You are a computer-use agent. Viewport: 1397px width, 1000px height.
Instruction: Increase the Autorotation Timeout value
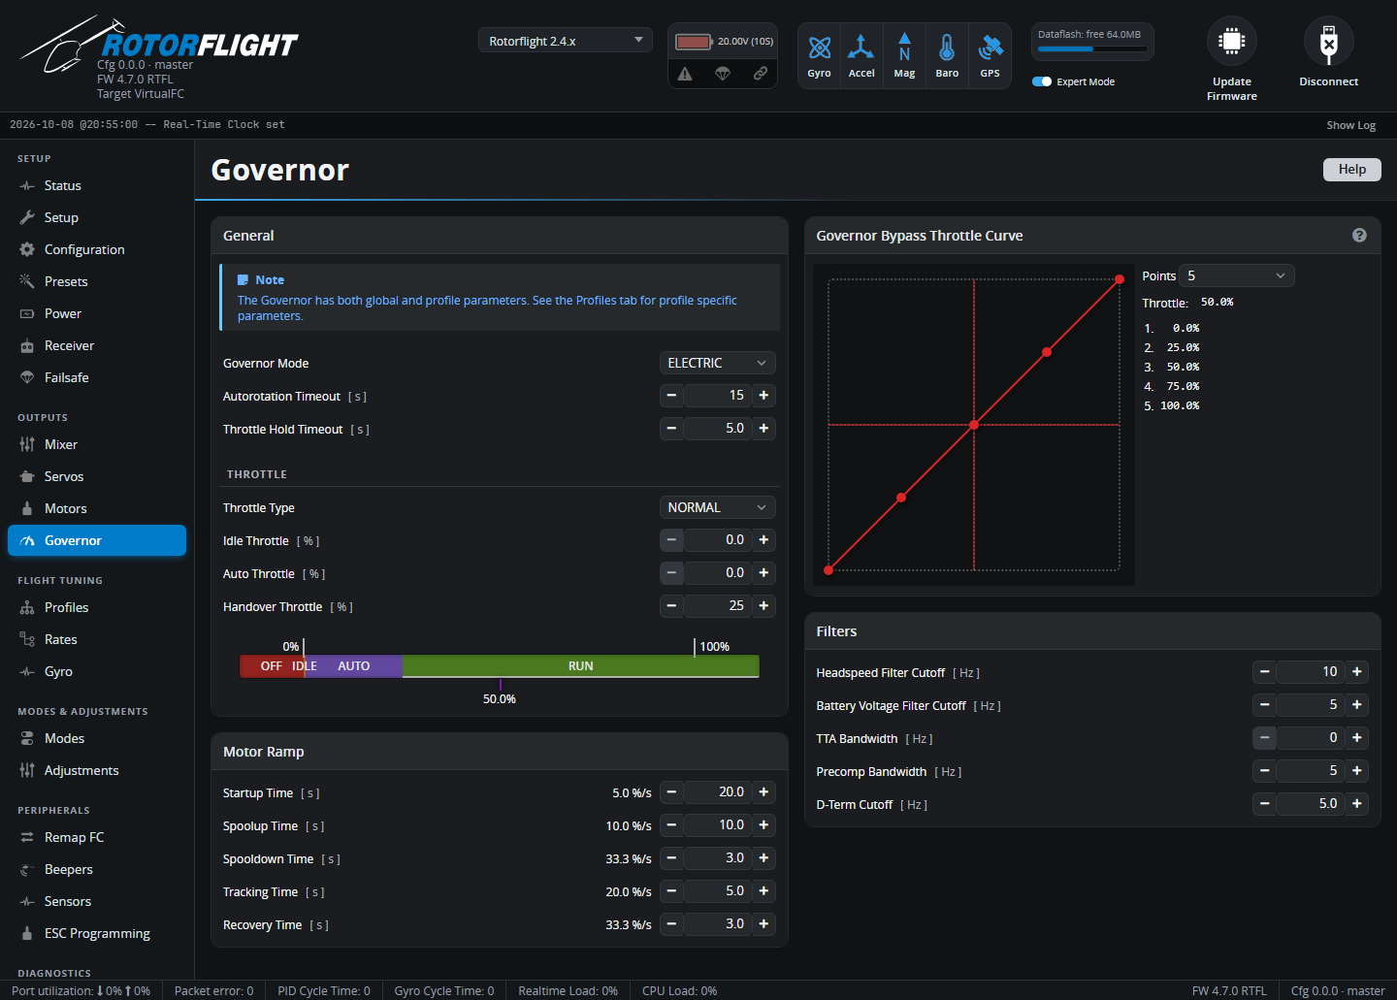click(x=763, y=395)
